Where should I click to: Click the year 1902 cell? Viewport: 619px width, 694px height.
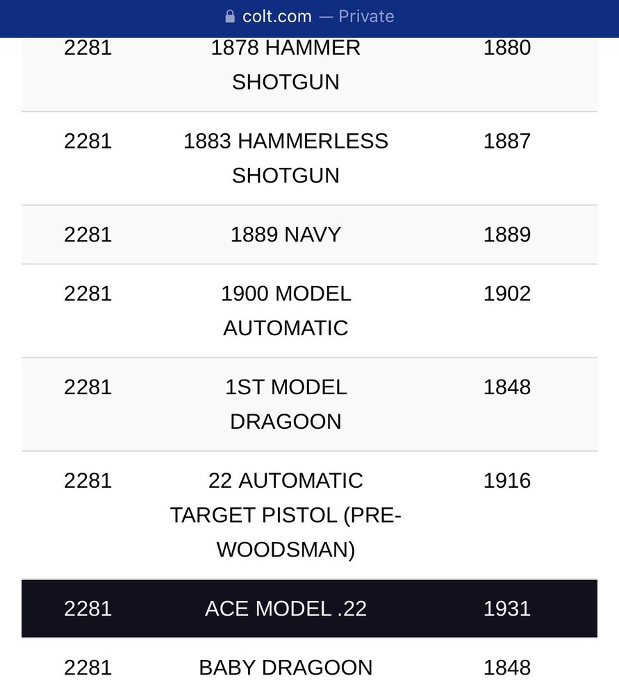tap(507, 294)
